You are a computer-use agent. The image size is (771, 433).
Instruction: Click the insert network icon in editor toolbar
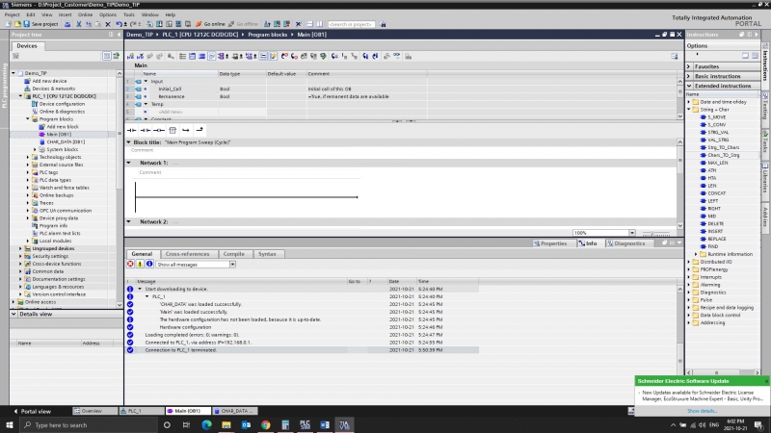pyautogui.click(x=130, y=57)
